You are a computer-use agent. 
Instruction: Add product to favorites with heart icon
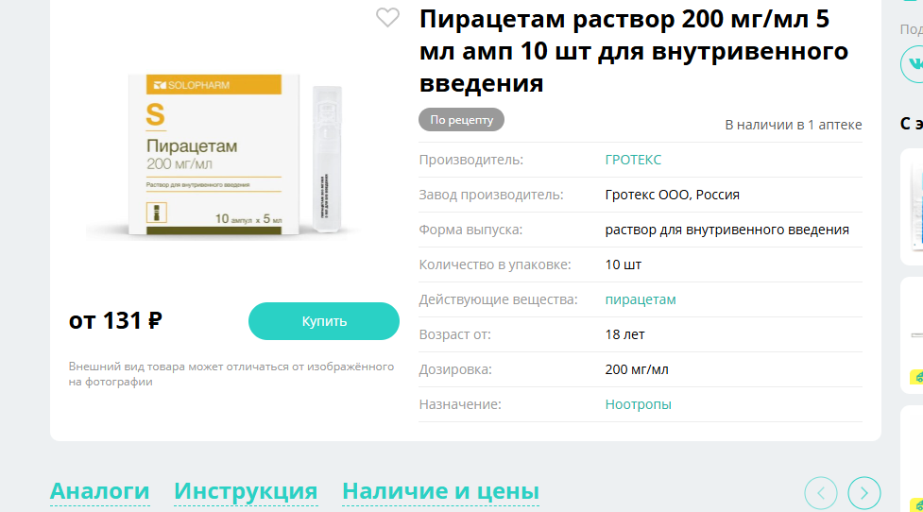387,18
